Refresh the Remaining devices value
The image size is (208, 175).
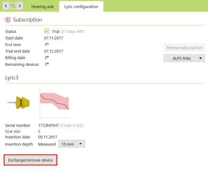[47, 64]
